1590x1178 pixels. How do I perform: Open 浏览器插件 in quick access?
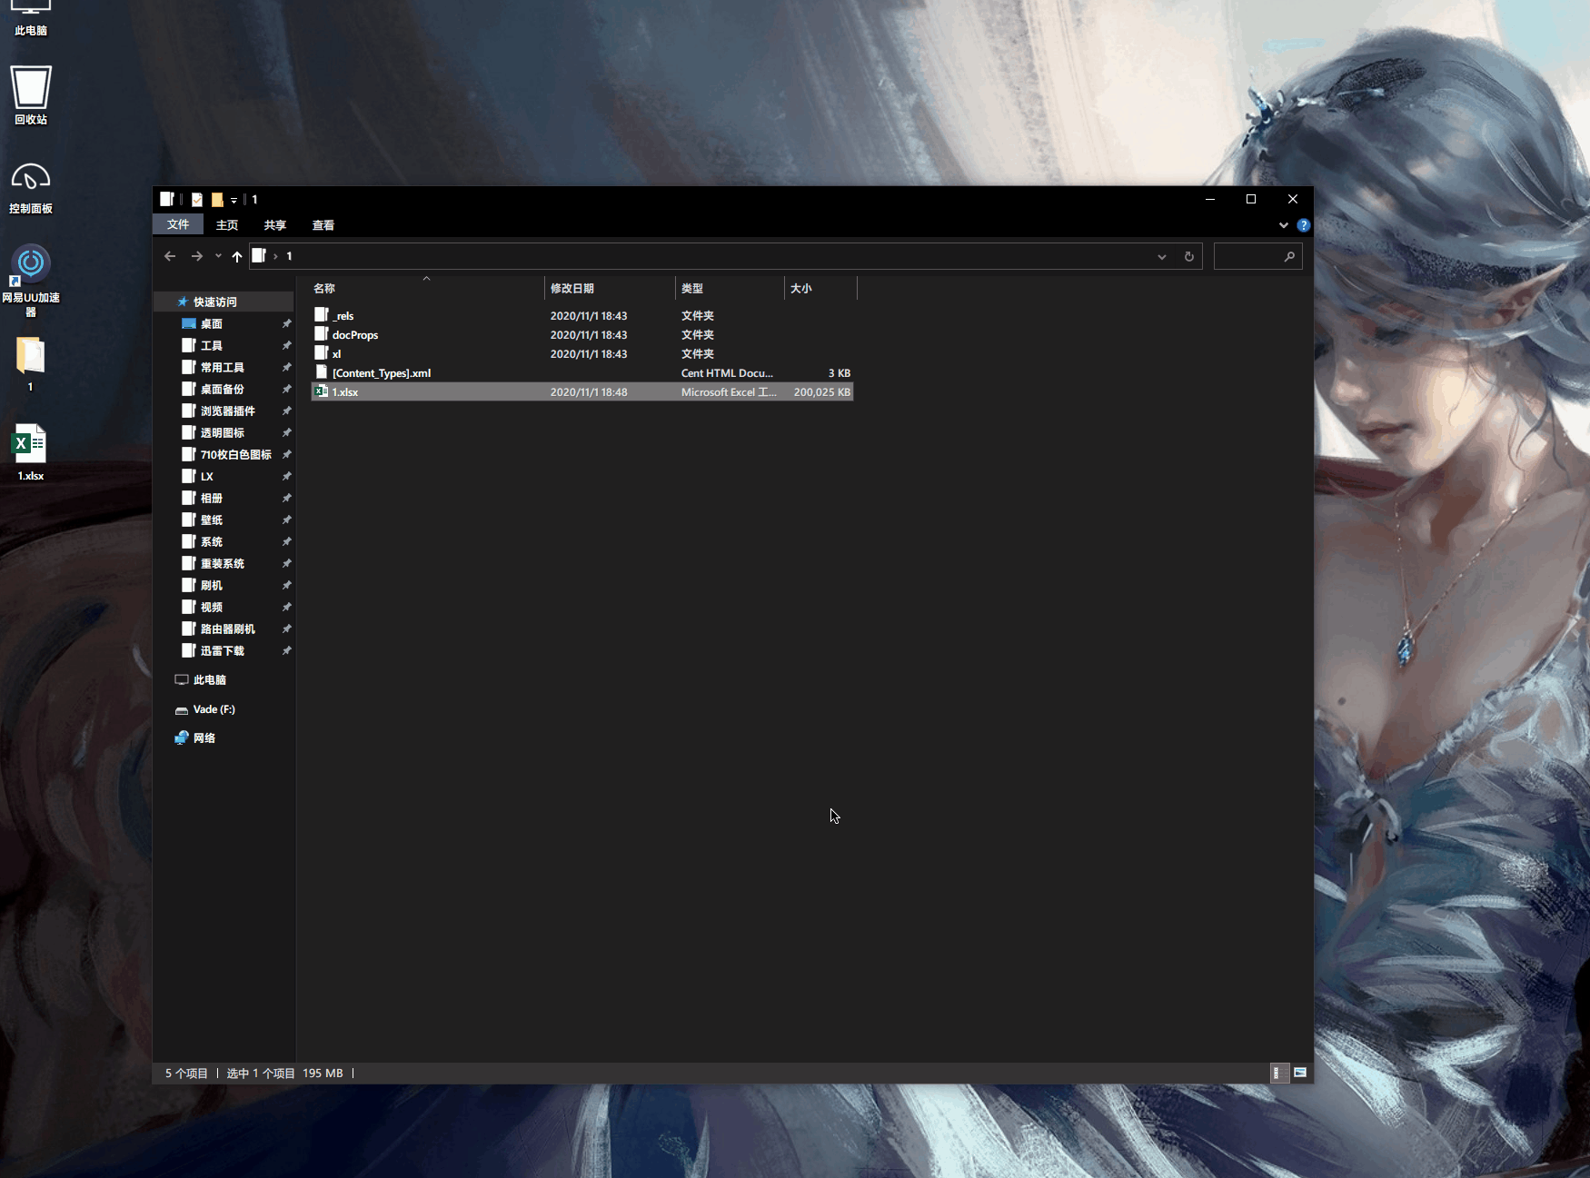[x=227, y=411]
